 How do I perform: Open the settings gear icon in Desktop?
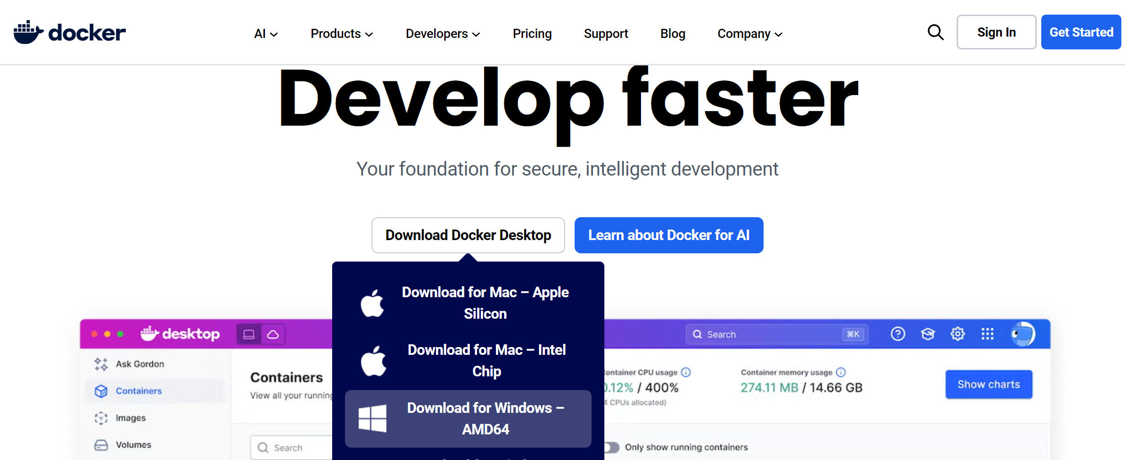[x=958, y=334]
